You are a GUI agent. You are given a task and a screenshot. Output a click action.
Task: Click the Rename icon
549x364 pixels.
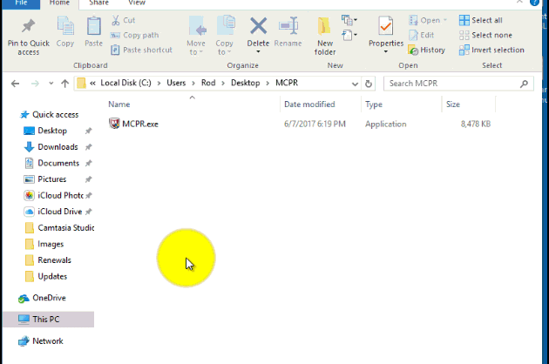[288, 26]
